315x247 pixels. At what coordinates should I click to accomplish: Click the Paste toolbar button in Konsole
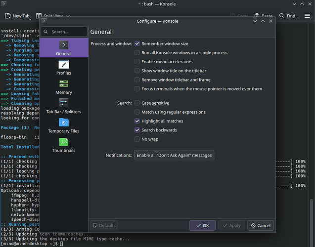click(x=263, y=15)
